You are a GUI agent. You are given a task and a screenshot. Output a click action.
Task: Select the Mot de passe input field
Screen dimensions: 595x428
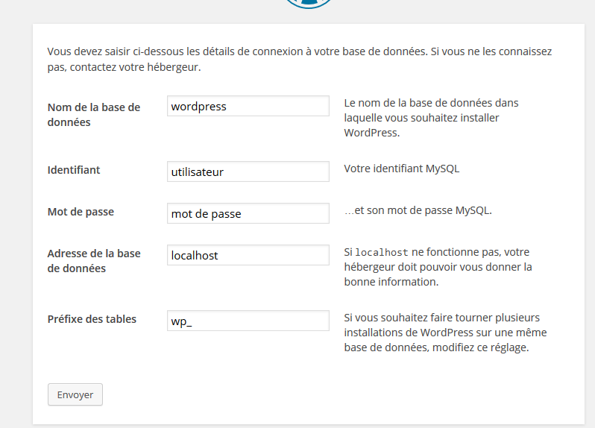tap(248, 213)
